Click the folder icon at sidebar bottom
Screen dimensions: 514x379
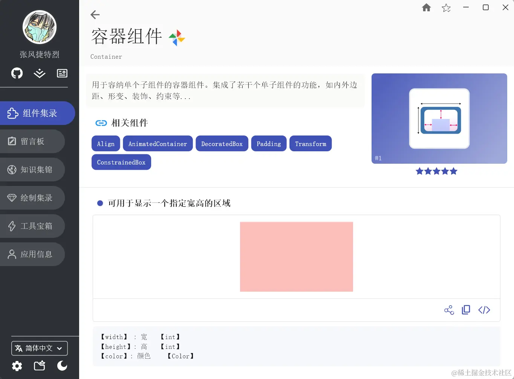pos(40,366)
